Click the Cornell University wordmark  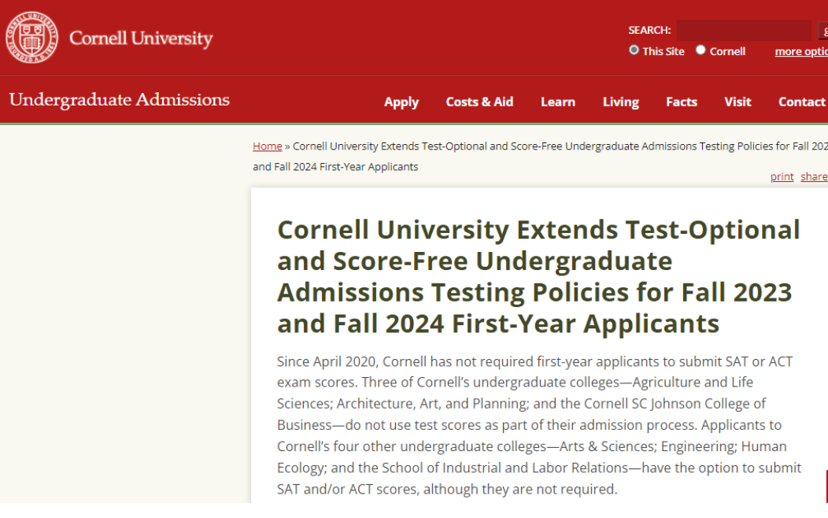pyautogui.click(x=141, y=39)
